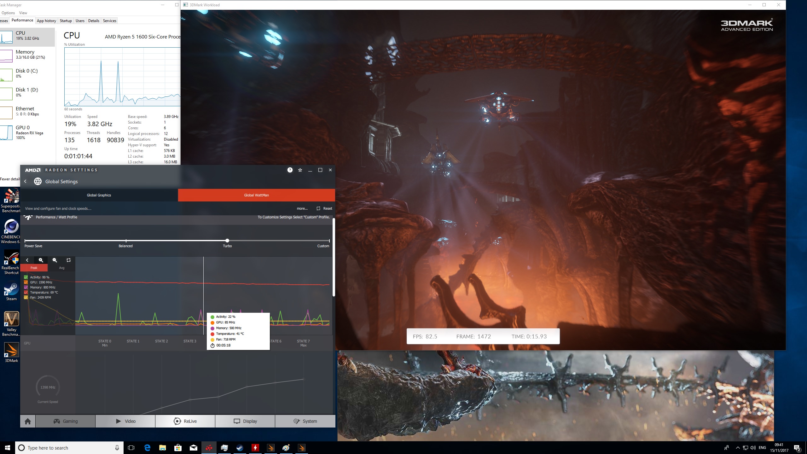Open the RealBench desktop shortcut
Viewport: 807px width, 454px height.
tap(11, 262)
